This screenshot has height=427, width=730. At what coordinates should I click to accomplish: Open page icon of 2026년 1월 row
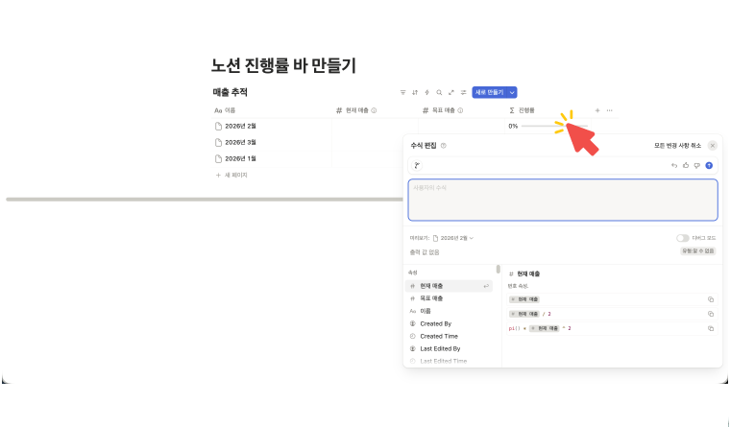coord(218,158)
